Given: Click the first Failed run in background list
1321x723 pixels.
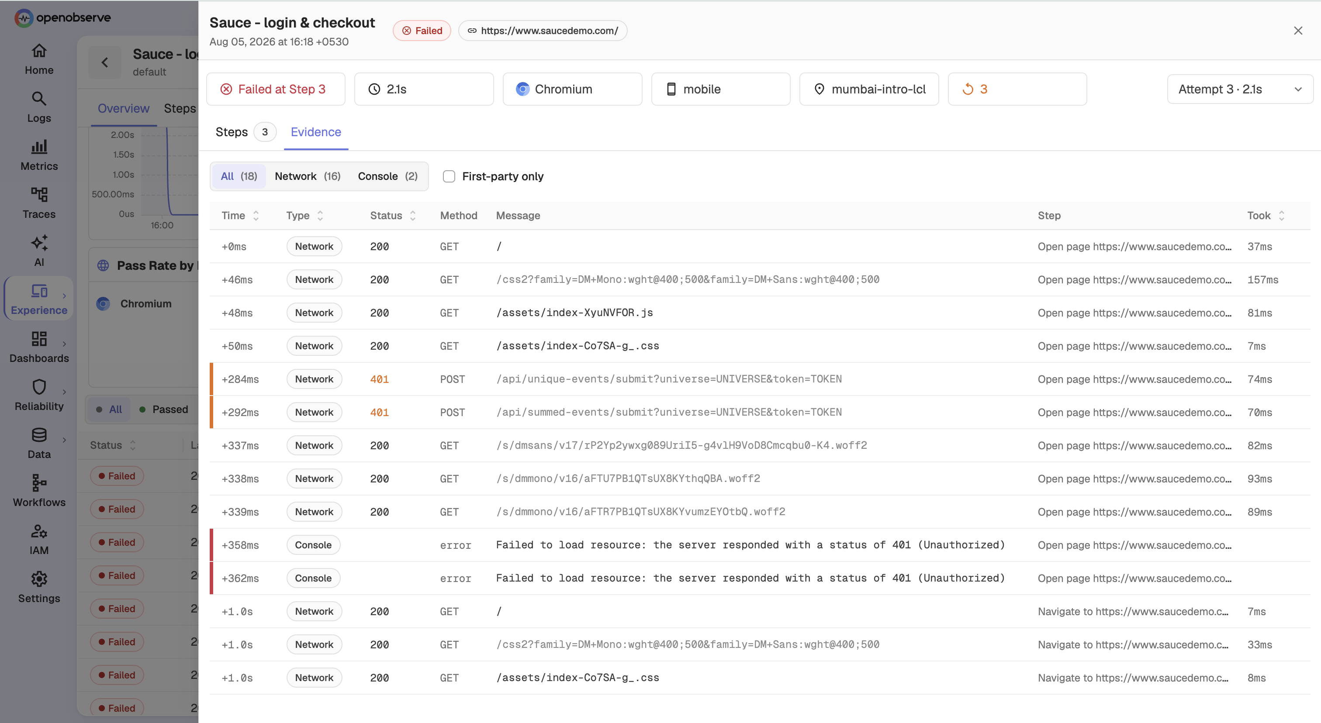Looking at the screenshot, I should point(117,476).
